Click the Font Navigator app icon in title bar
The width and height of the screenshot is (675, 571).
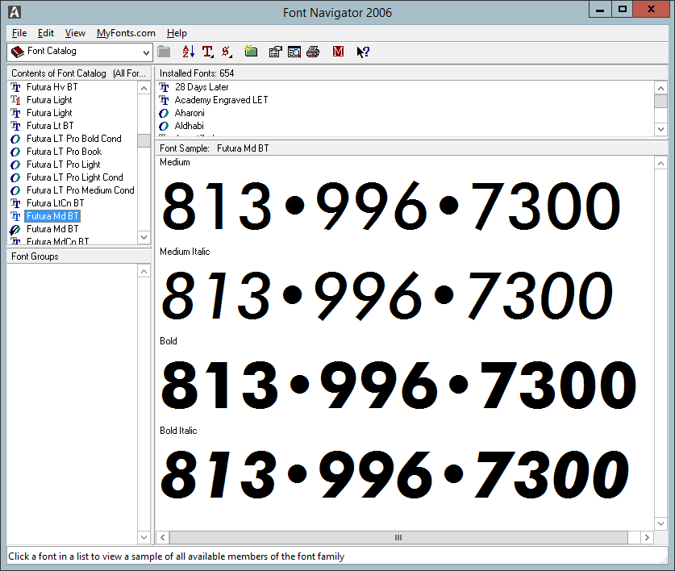pyautogui.click(x=15, y=12)
